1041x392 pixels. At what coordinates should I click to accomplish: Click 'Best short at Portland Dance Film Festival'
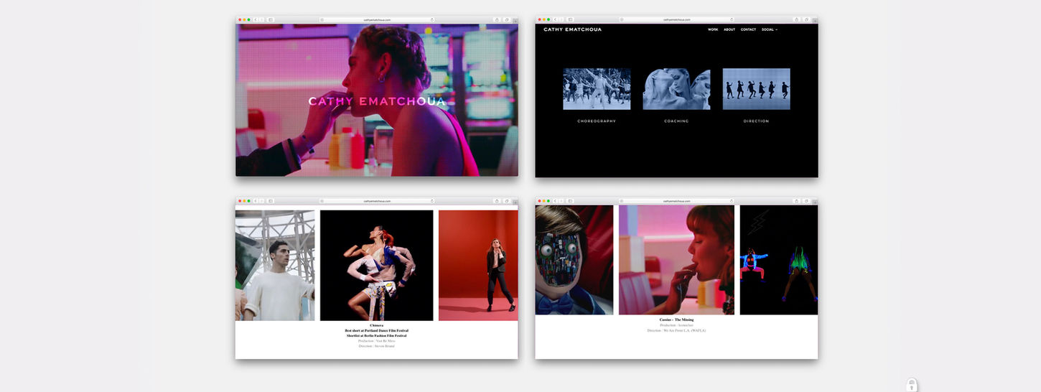377,330
